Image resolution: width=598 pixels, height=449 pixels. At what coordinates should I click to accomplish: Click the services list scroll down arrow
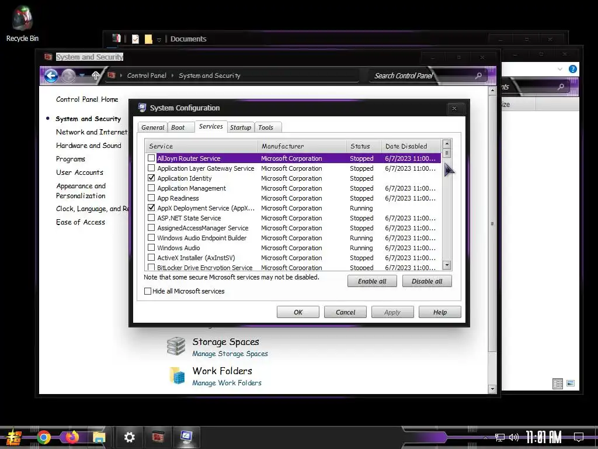click(x=447, y=265)
